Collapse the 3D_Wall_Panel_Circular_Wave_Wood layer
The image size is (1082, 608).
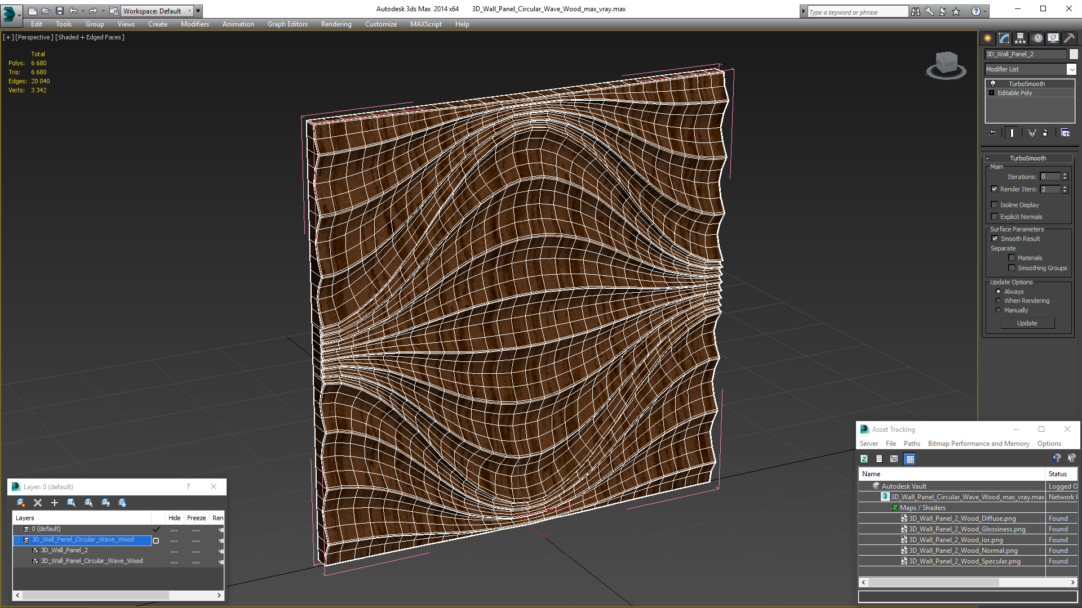[x=17, y=540]
